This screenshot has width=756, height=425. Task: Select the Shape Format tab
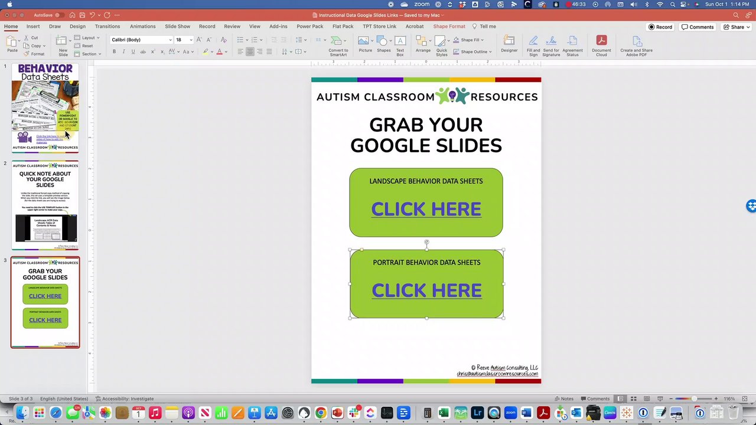point(449,27)
